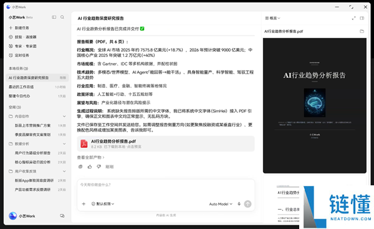This screenshot has width=374, height=229.
Task: Click the 空间 (3) section header
Action: (x=15, y=107)
